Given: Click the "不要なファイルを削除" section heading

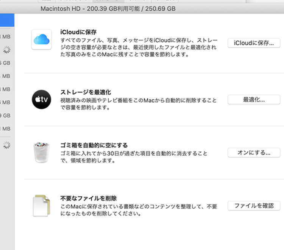Looking at the screenshot, I should click(88, 198).
